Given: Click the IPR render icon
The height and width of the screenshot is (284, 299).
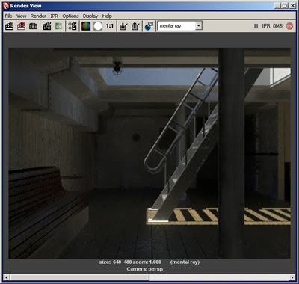Looking at the screenshot, I should (x=46, y=26).
